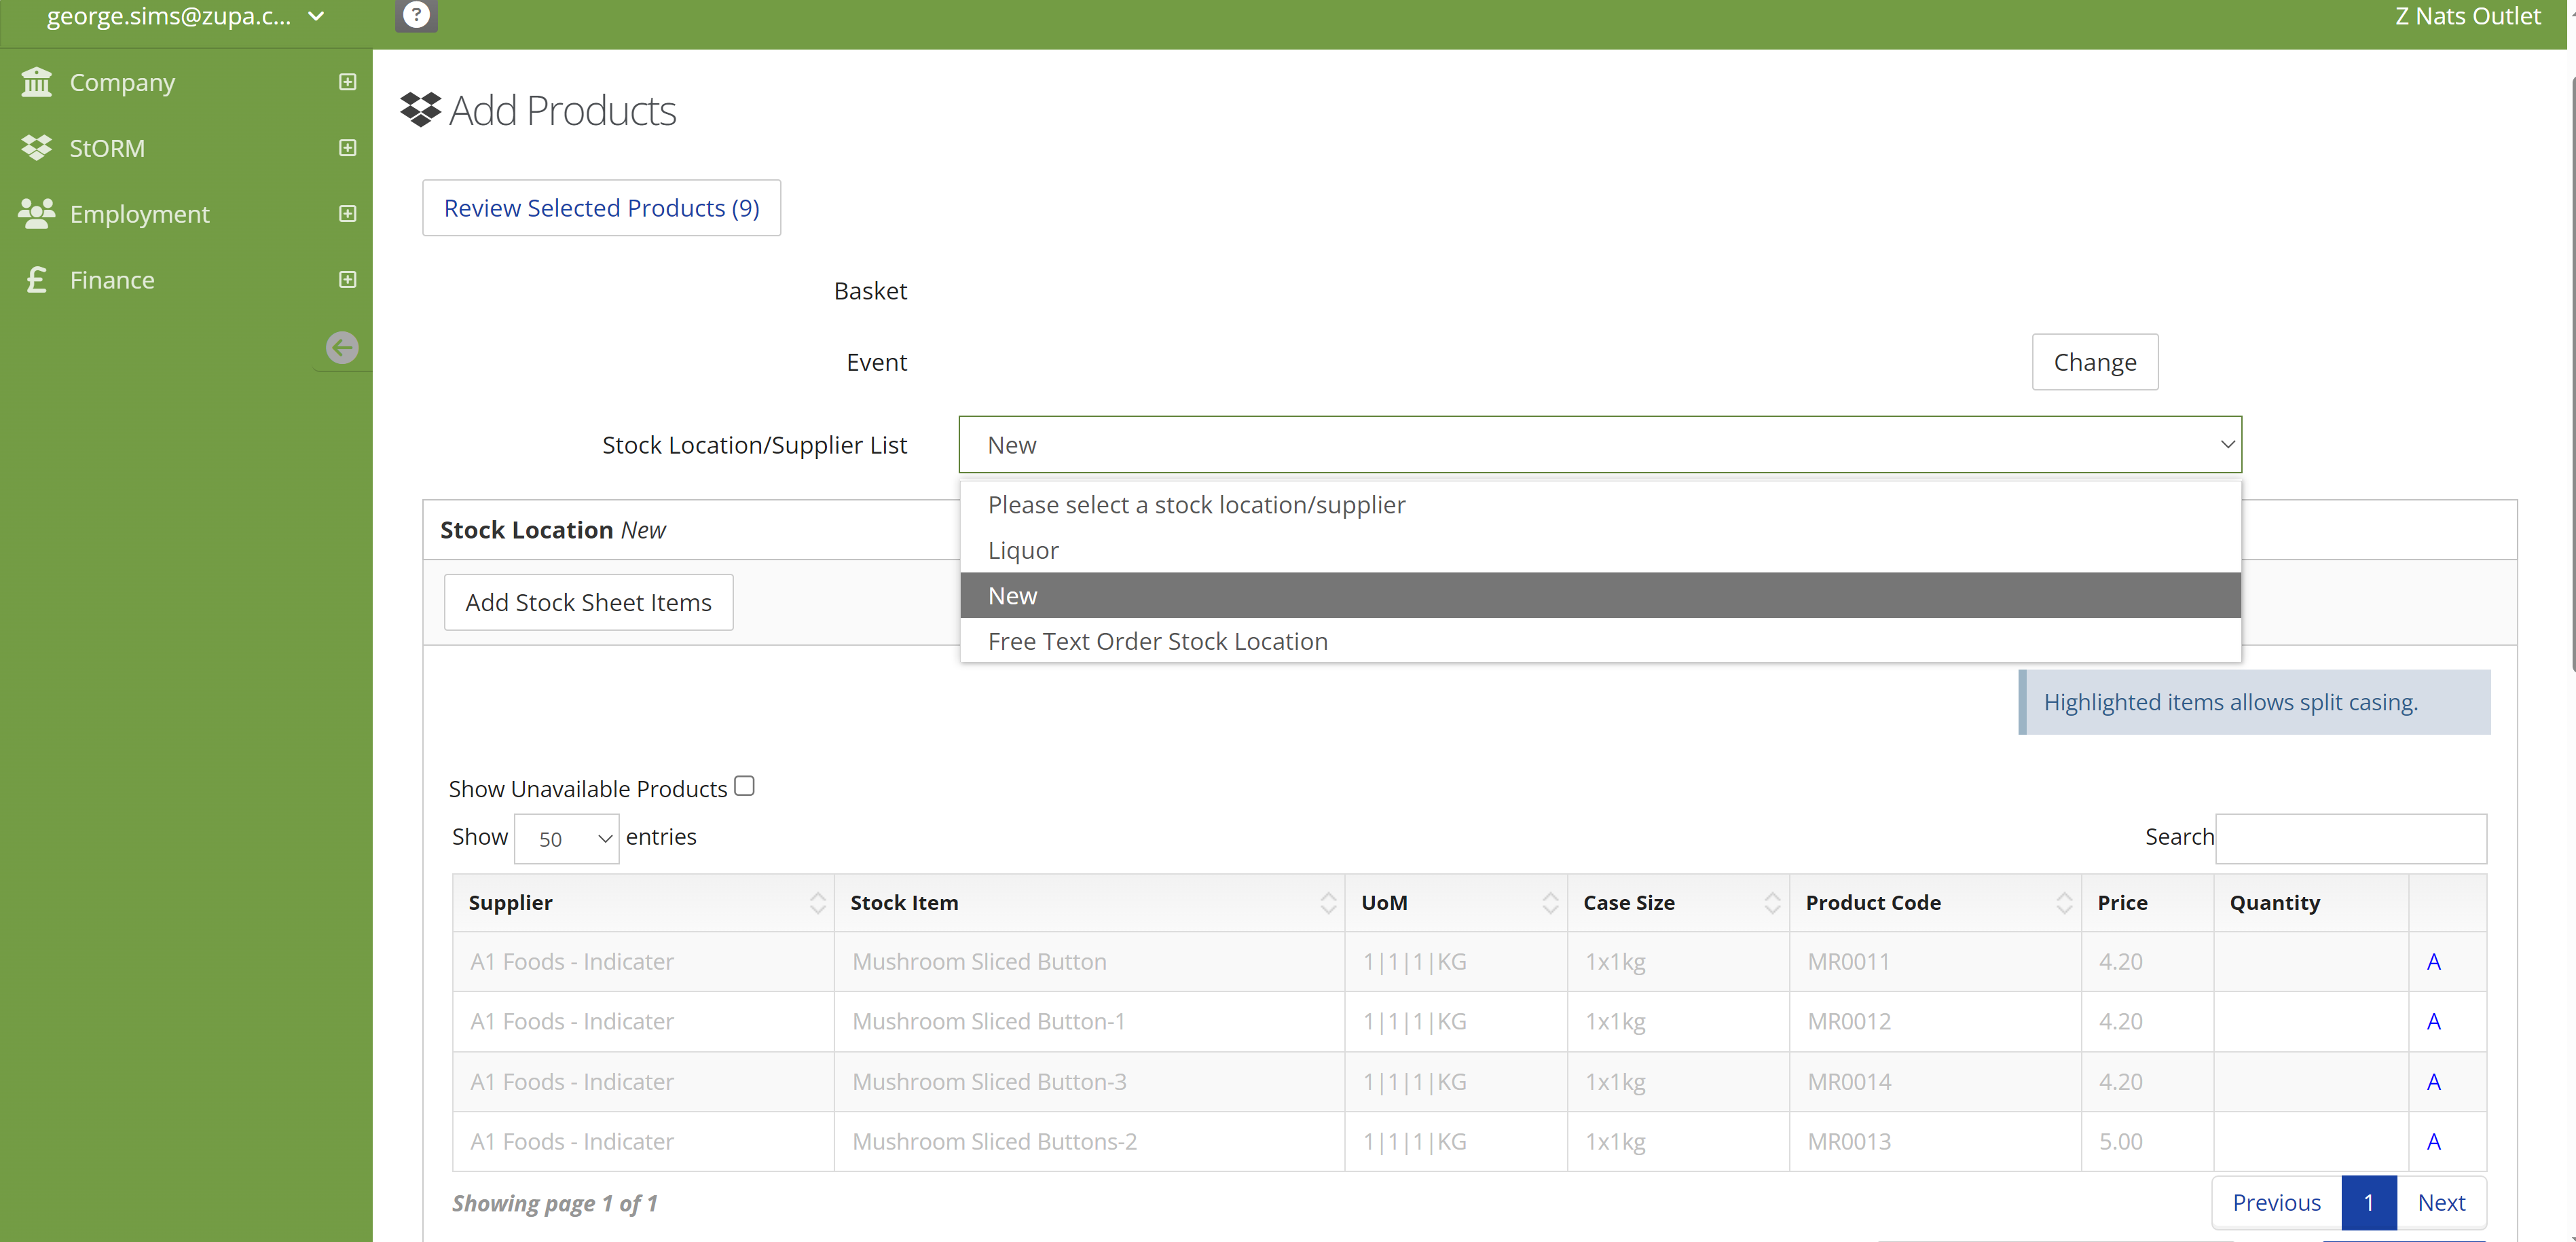2576x1242 pixels.
Task: Select 'Please select a stock location/supplier' option
Action: 1600,505
